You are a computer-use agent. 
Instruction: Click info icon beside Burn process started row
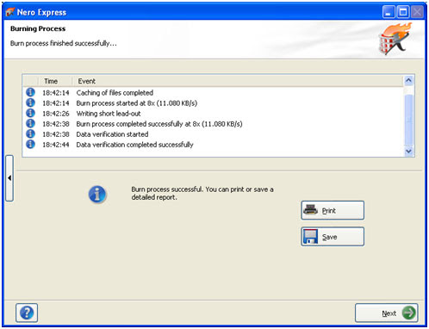tap(30, 102)
